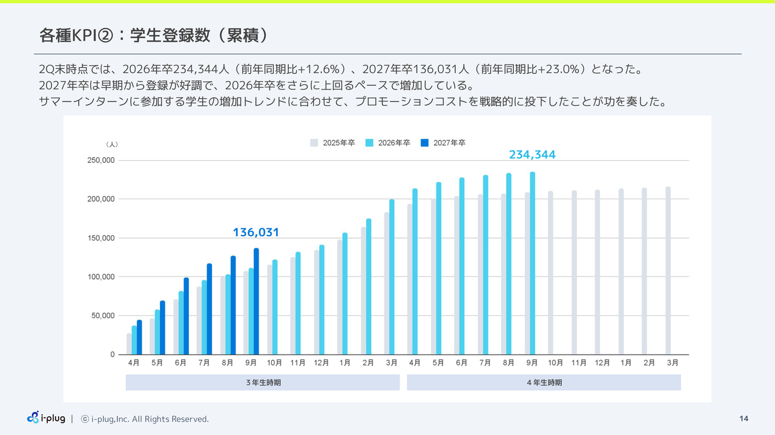Screen dimensions: 775x435
Task: Click the page number 14
Action: tap(744, 419)
